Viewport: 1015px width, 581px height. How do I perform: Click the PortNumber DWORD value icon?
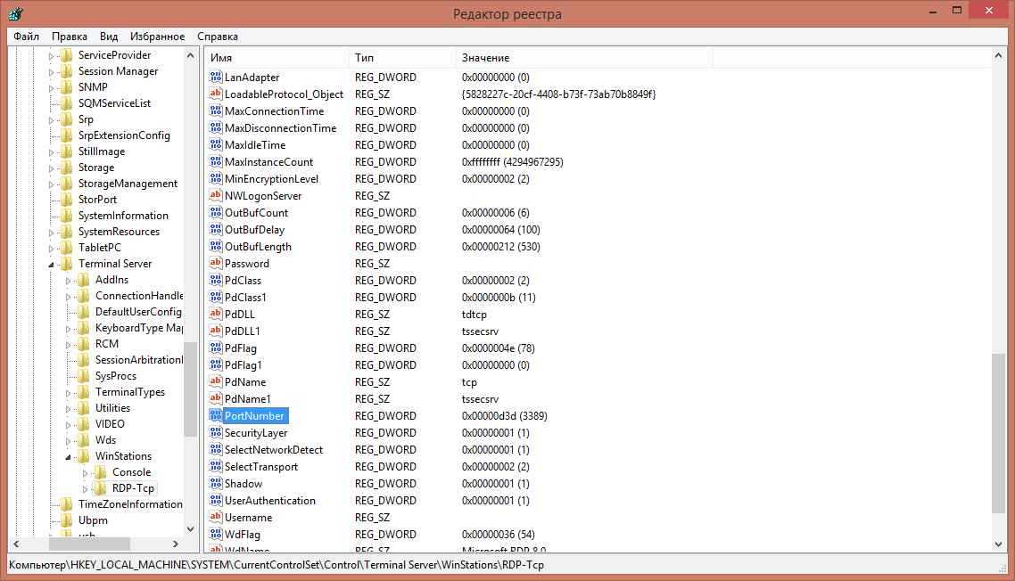coord(216,416)
